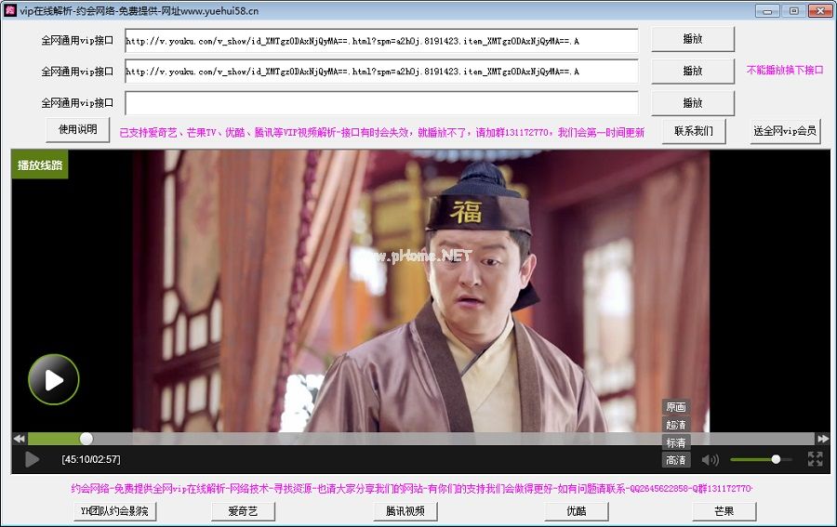Click the 不能播放换下接口 notice text

tap(785, 70)
